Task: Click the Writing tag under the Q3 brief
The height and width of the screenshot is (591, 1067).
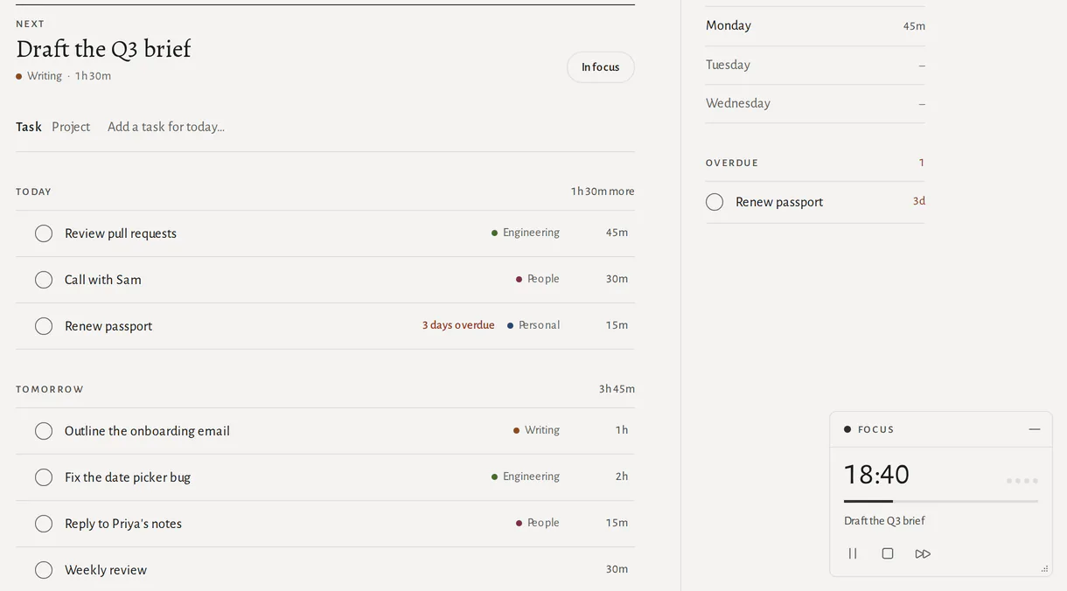Action: pyautogui.click(x=39, y=76)
